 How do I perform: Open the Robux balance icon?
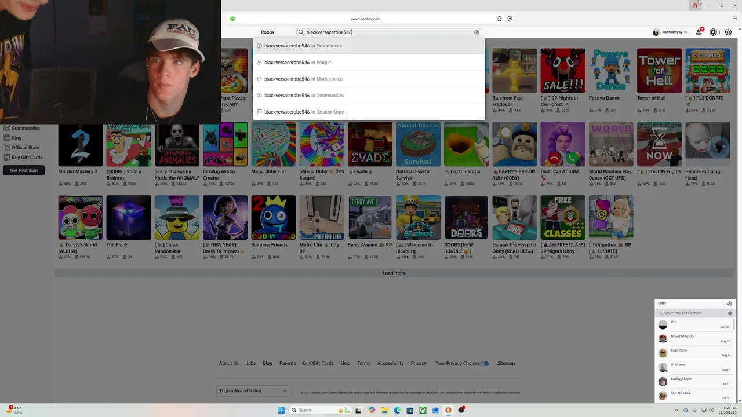click(x=714, y=32)
